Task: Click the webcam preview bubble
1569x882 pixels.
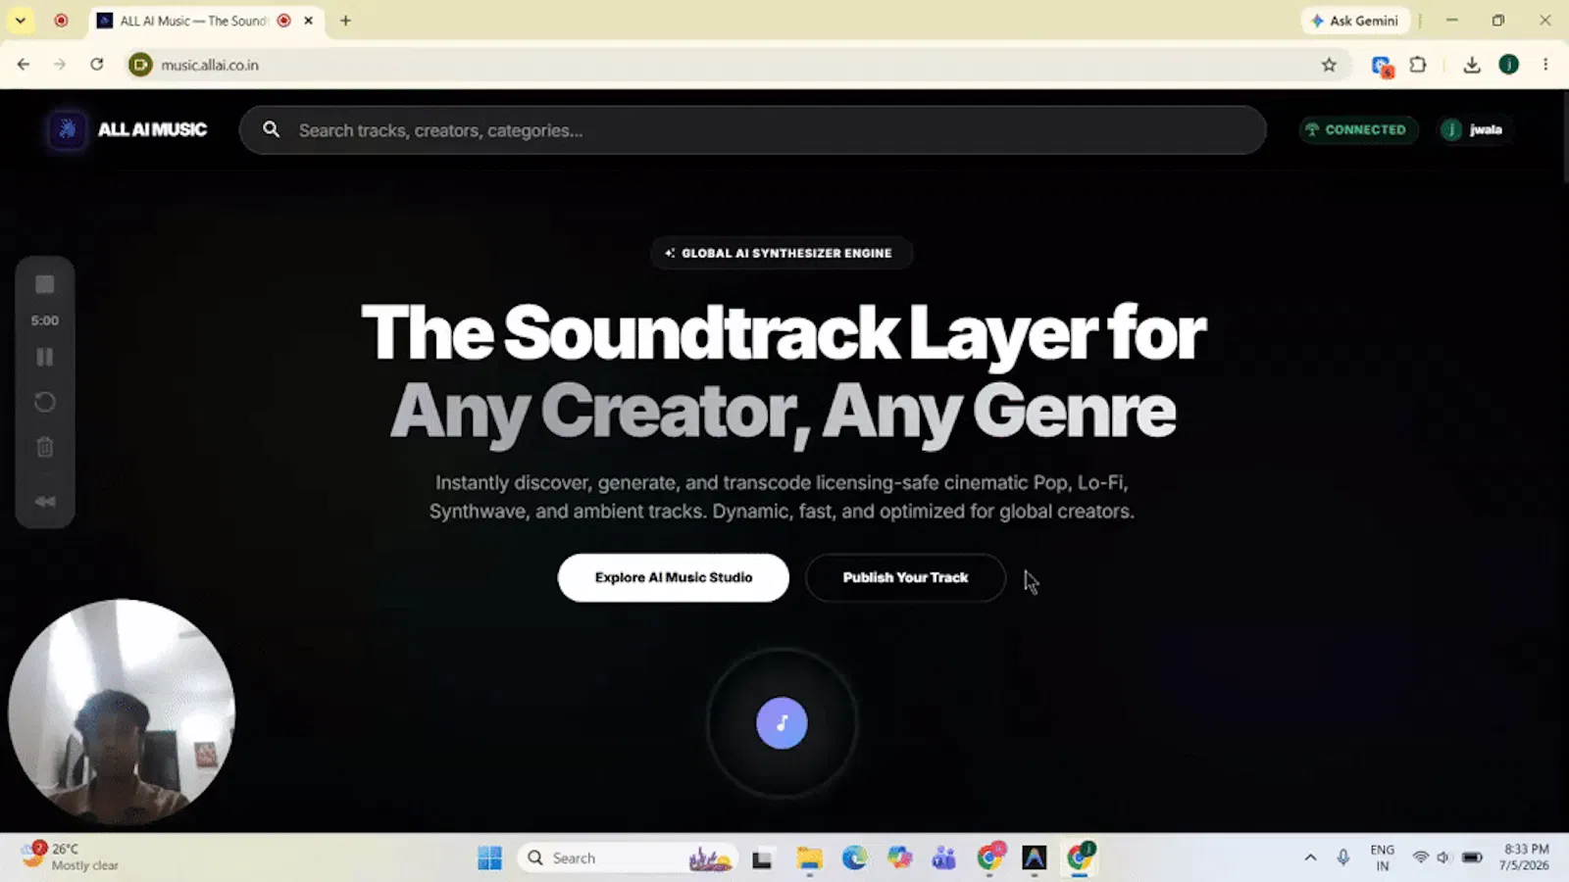Action: (x=122, y=712)
